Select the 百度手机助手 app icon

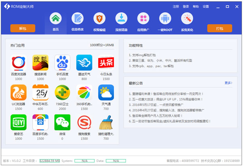click(40, 122)
